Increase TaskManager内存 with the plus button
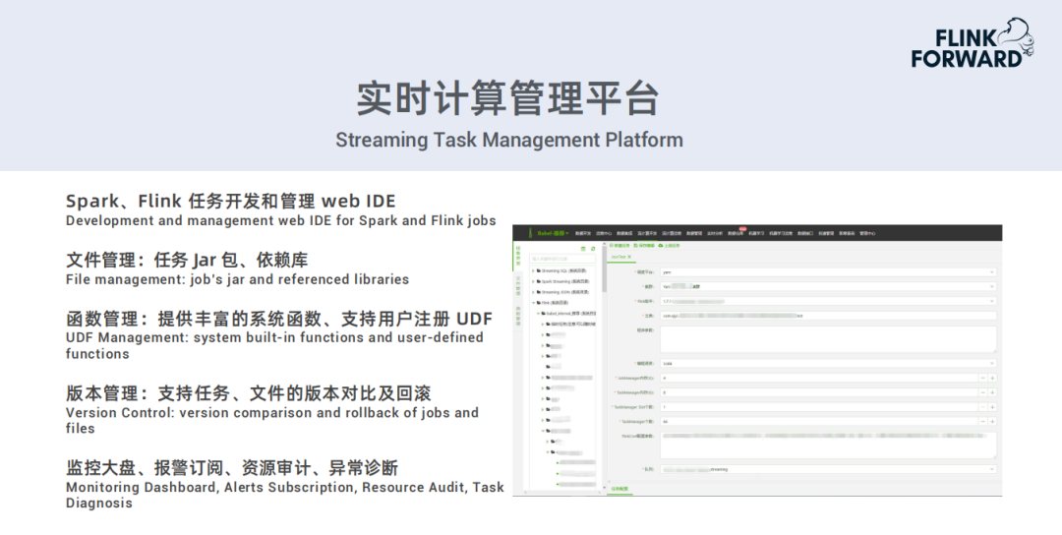 (992, 392)
